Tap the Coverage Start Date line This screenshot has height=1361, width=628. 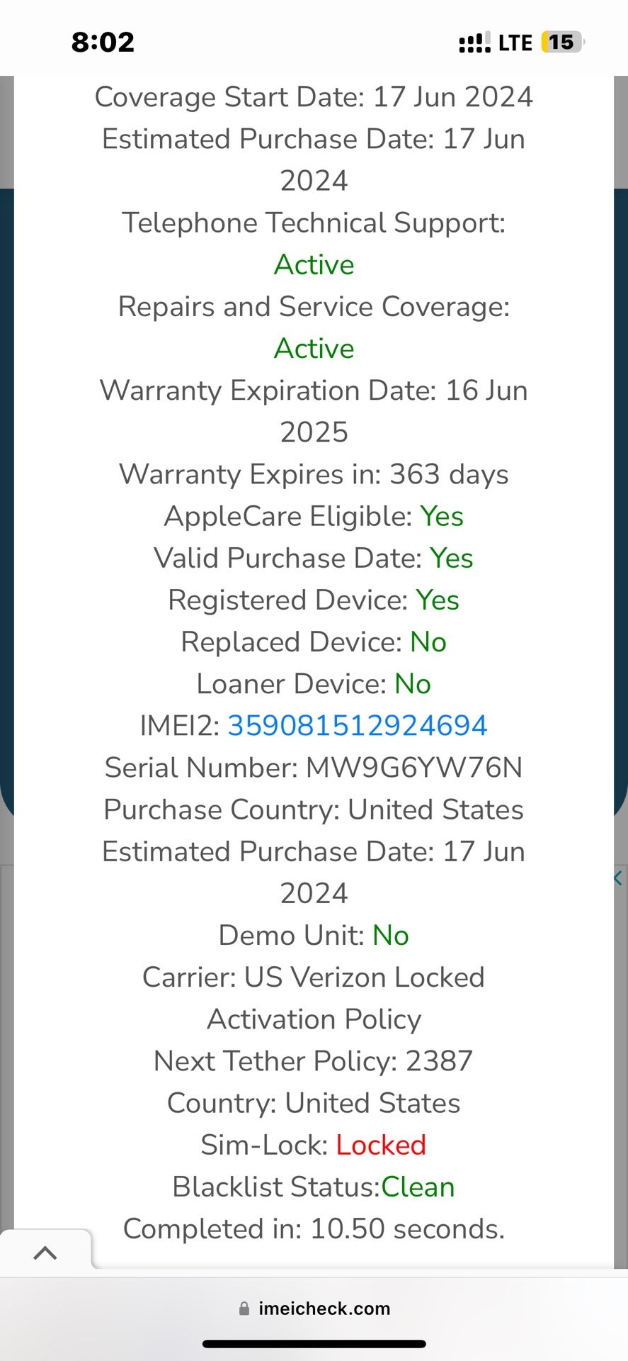tap(314, 97)
